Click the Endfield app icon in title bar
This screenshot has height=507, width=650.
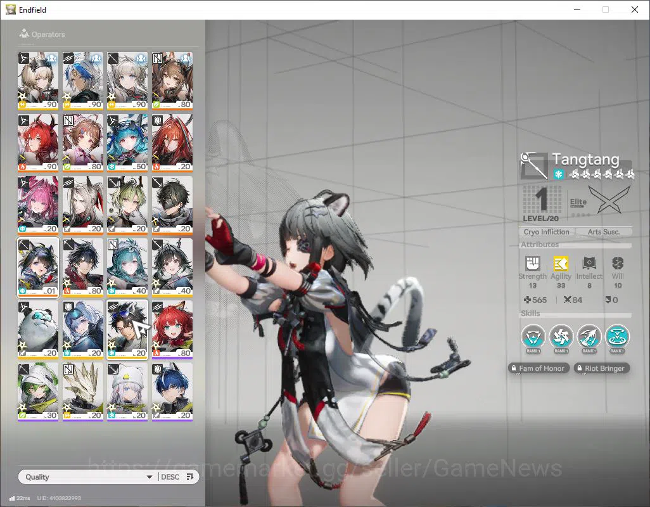[x=10, y=10]
